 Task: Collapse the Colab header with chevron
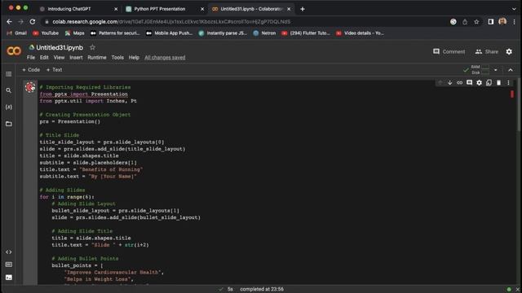(511, 70)
